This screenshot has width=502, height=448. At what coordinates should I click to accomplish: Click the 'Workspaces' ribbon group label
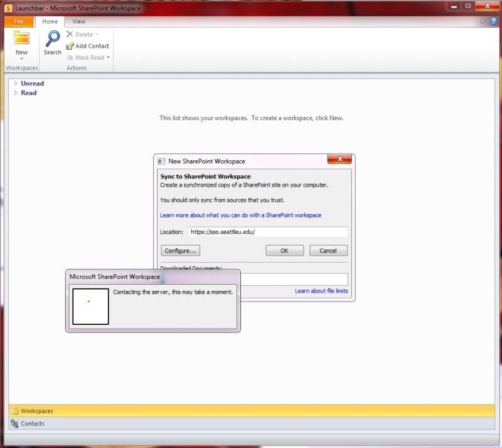point(22,68)
